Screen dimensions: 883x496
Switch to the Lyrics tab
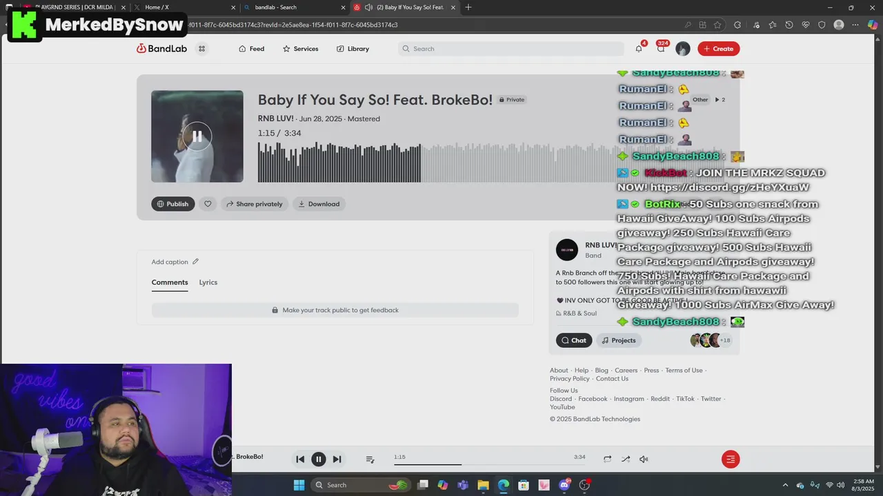208,282
